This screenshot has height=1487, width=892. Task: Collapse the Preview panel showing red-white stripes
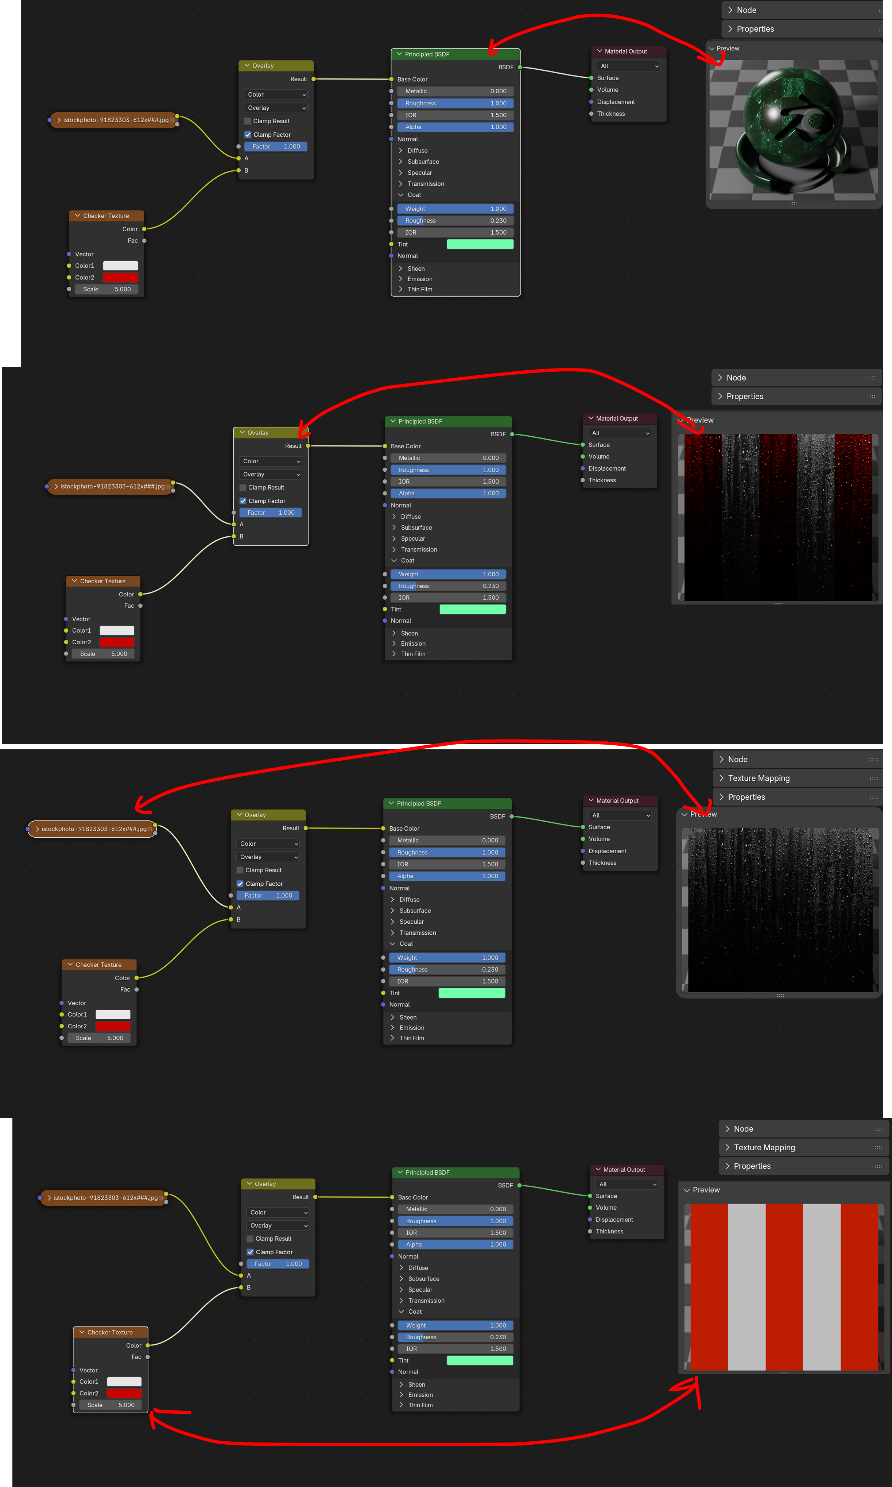tap(686, 1189)
